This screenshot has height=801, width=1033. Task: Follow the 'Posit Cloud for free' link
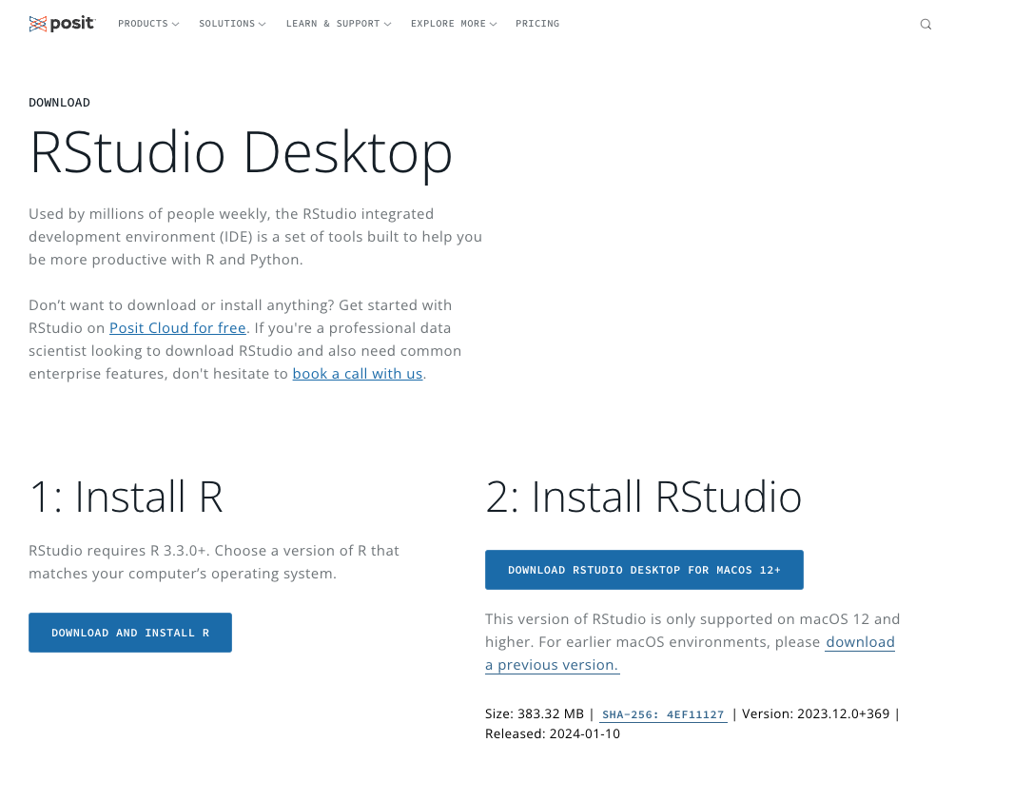[178, 328]
